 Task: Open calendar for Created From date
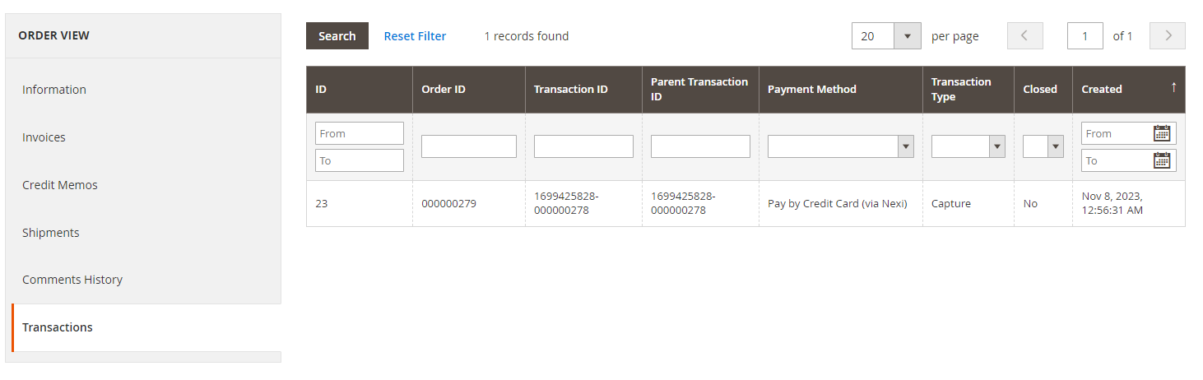pos(1162,133)
